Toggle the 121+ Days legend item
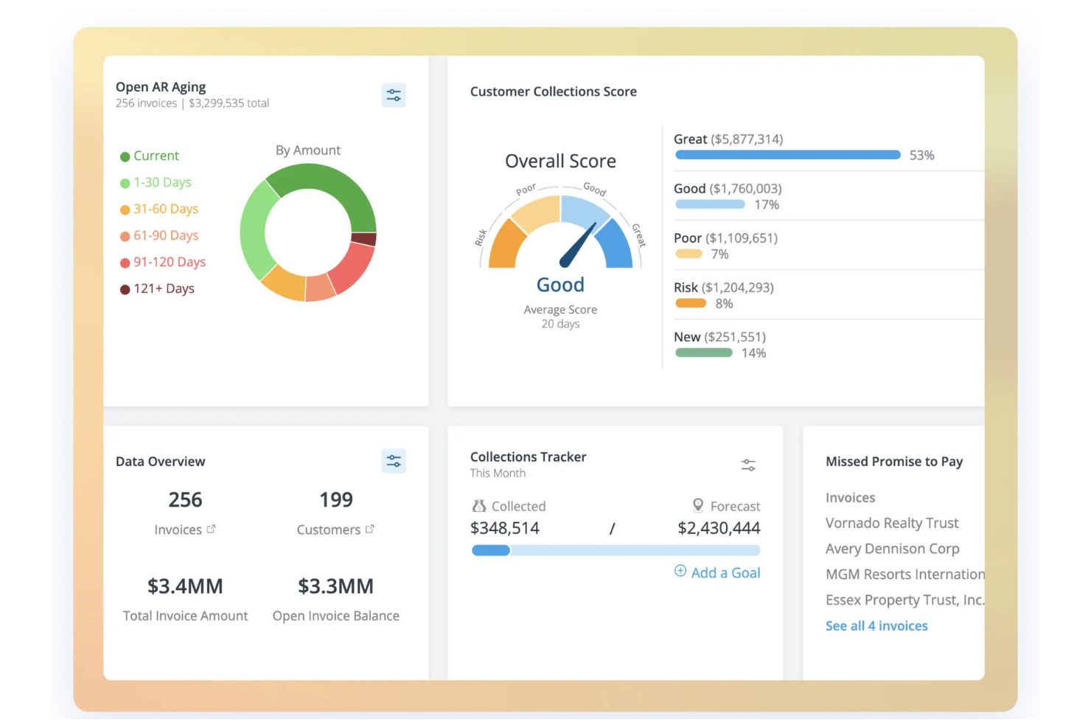 [x=157, y=288]
